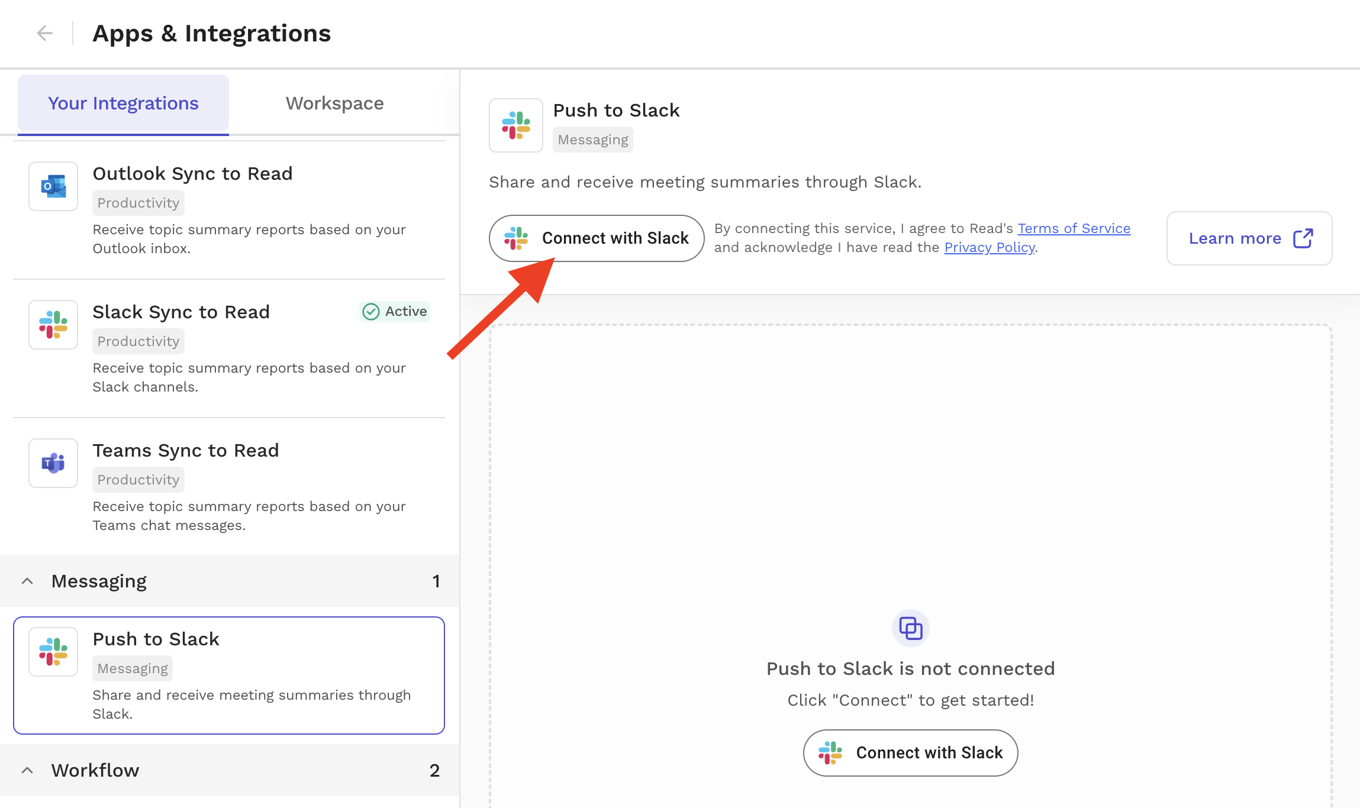Screen dimensions: 1360x808
Task: Click the Messaging count number 1
Action: tap(436, 581)
